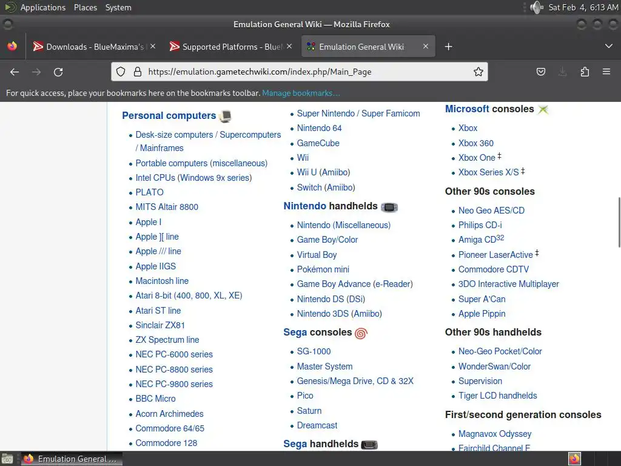
Task: Open a new tab with plus button
Action: click(x=448, y=47)
